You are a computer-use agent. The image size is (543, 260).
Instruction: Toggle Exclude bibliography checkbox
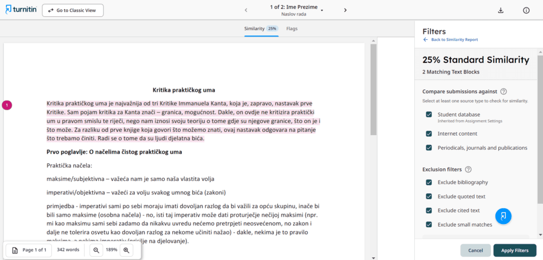[428, 182]
